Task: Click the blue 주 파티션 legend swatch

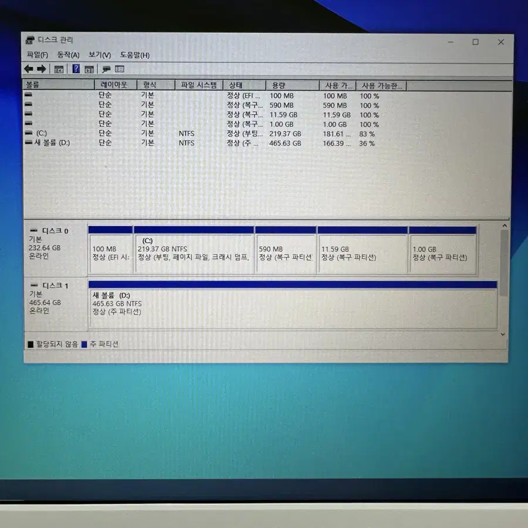Action: point(84,344)
